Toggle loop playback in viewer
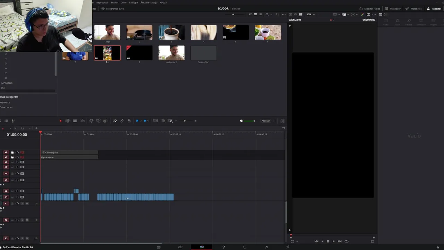Screen dimensions: 444x250 (x=346, y=241)
